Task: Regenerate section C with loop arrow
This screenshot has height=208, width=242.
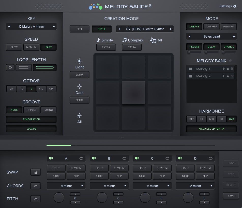Action: click(168, 158)
